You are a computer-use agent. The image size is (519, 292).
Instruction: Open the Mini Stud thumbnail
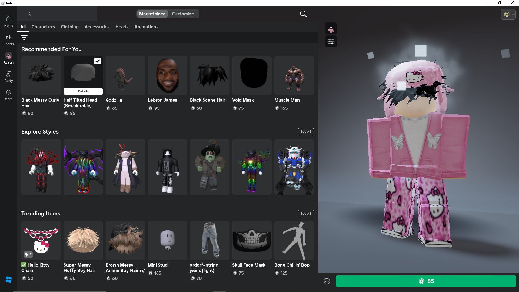pyautogui.click(x=168, y=240)
